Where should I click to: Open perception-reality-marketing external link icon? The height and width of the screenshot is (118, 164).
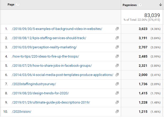coord(117,47)
